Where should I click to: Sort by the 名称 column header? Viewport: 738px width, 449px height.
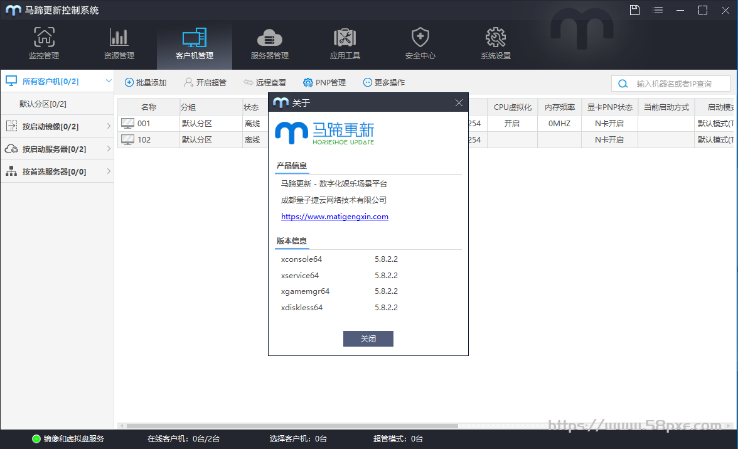(149, 107)
